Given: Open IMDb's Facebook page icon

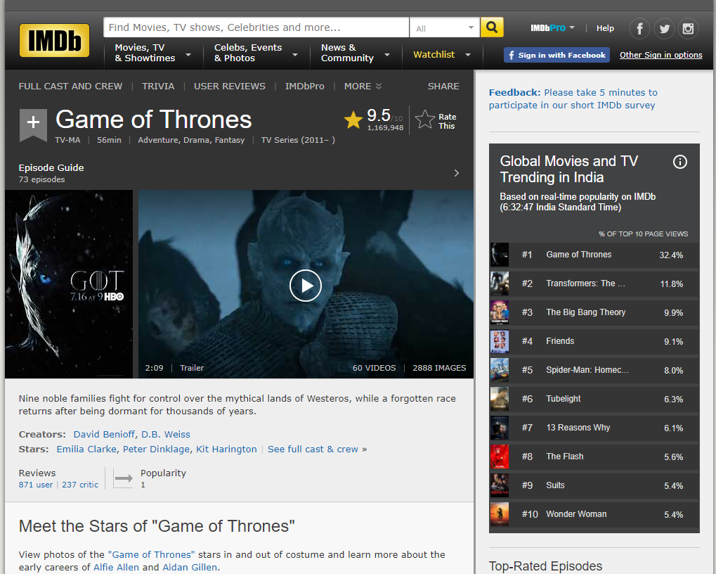Looking at the screenshot, I should [639, 29].
